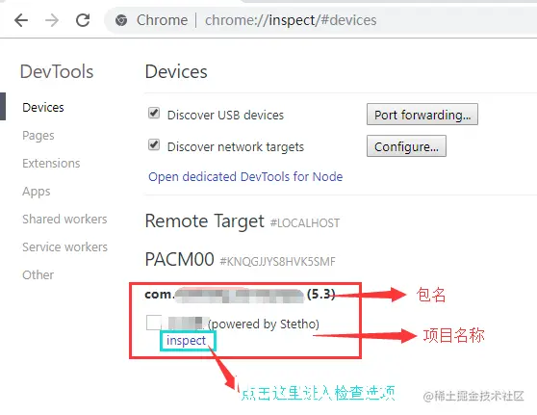Viewport: 537px width, 415px height.
Task: Open the Port forwarding dialog
Action: point(422,115)
